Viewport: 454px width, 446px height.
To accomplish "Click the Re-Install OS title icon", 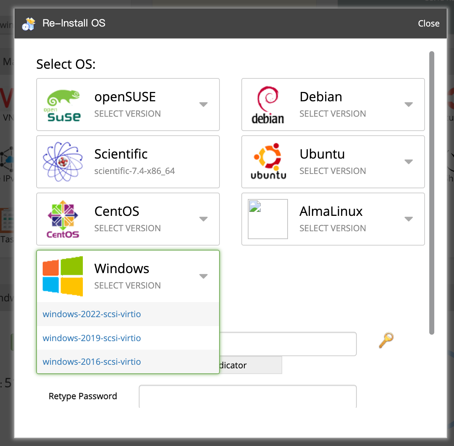I will coord(29,24).
